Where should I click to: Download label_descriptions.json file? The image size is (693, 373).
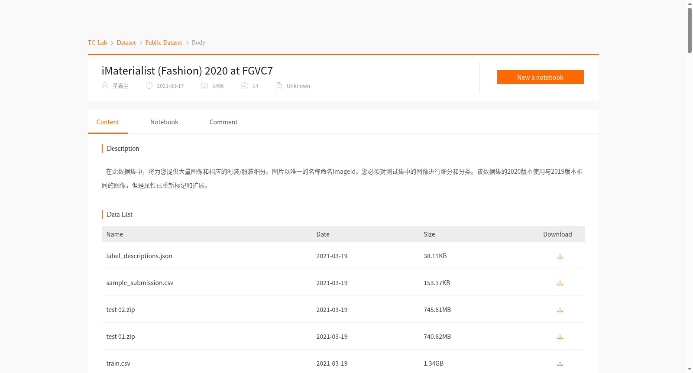tap(560, 256)
